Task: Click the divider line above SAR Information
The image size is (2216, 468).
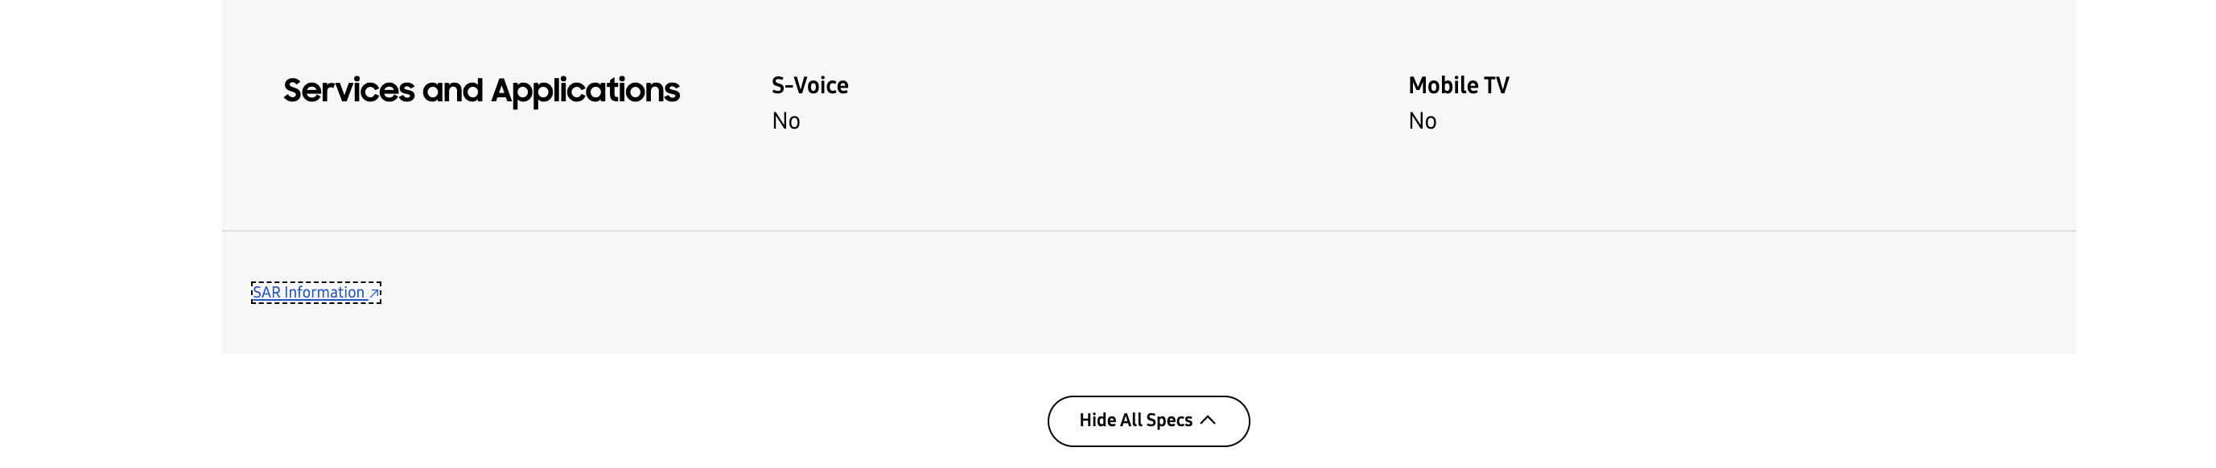Action: point(1148,231)
